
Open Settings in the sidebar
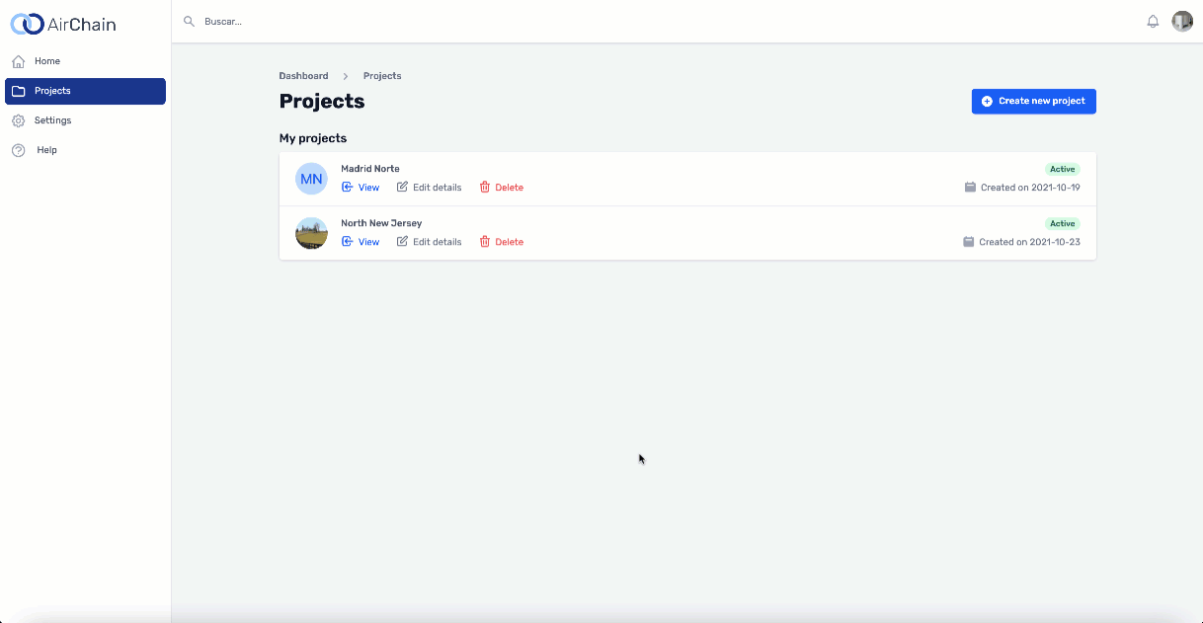pos(85,120)
